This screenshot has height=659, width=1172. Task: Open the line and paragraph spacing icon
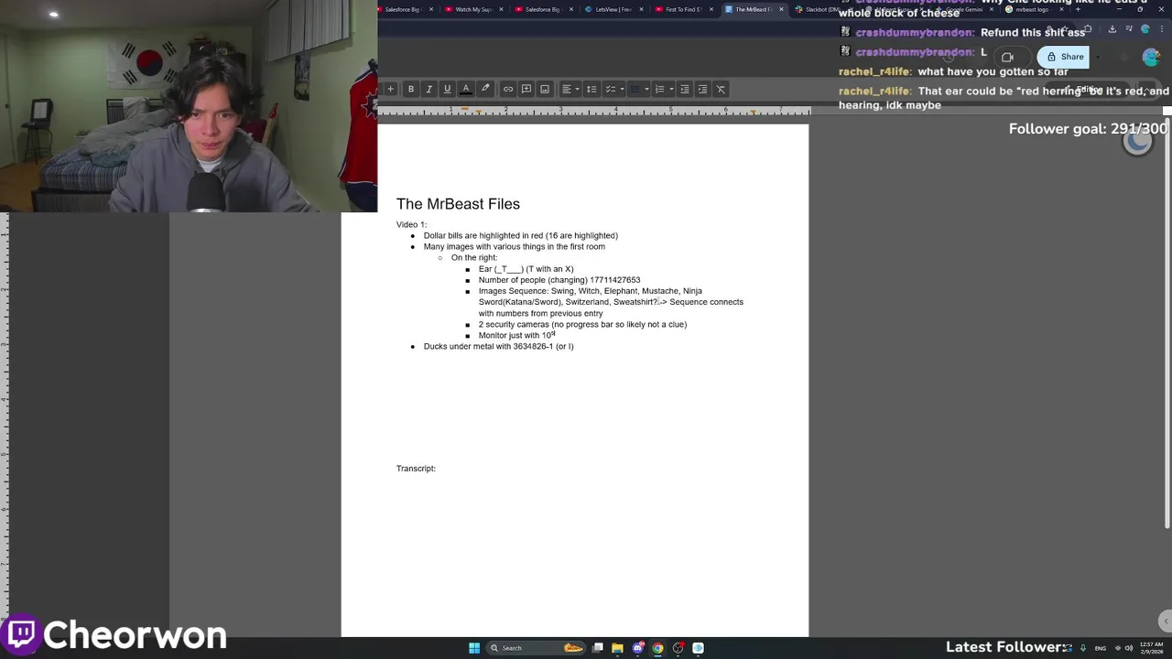[591, 89]
